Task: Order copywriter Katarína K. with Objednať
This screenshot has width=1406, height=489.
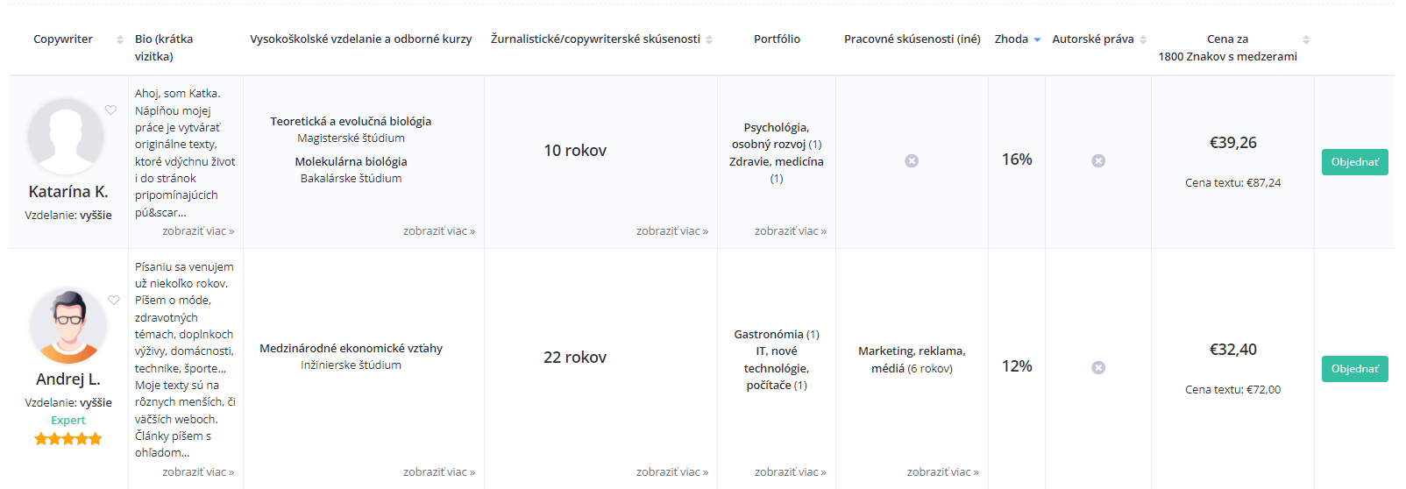Action: 1354,162
